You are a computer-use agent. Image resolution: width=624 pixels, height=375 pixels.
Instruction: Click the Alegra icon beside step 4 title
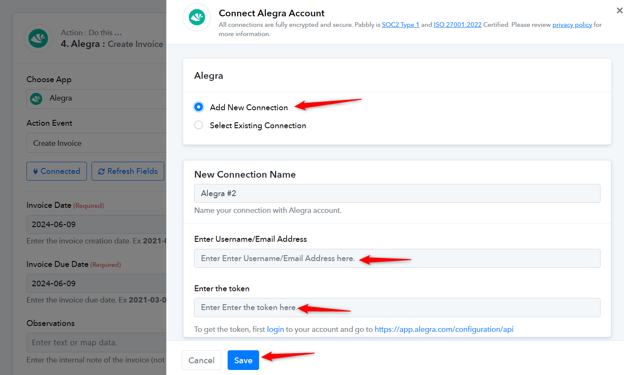click(38, 39)
